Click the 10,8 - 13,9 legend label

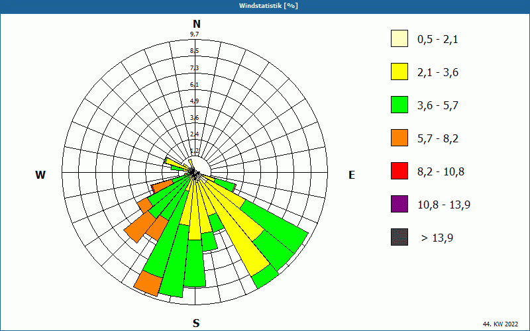click(x=444, y=205)
